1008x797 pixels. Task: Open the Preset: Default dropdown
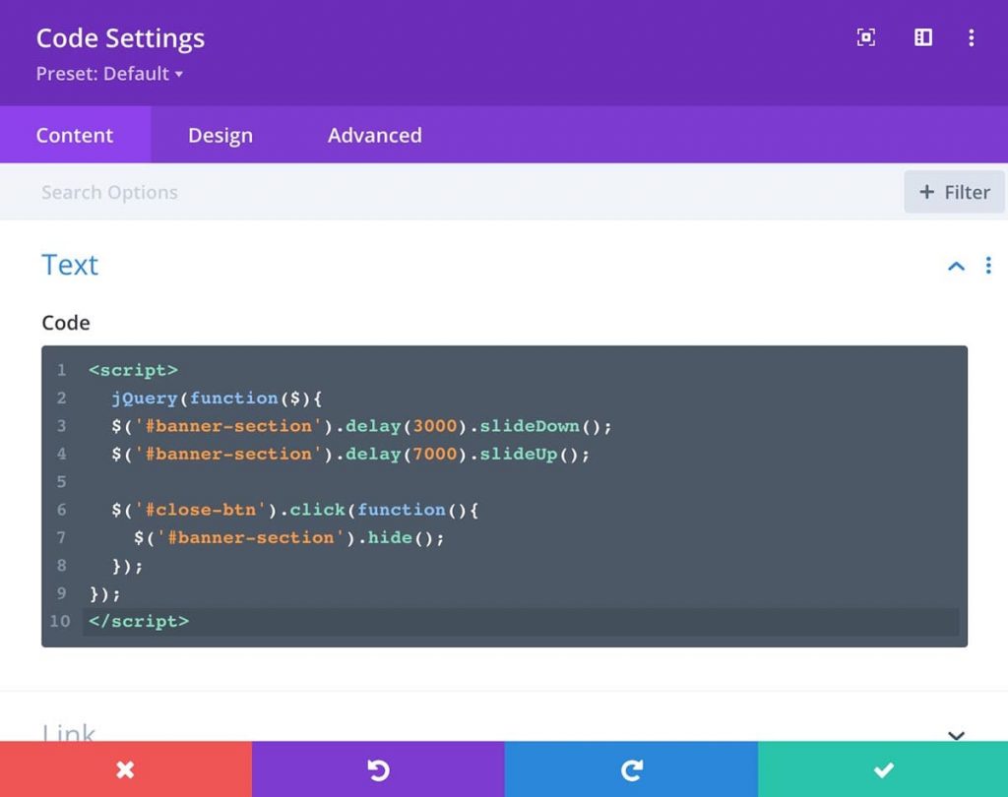click(x=108, y=74)
